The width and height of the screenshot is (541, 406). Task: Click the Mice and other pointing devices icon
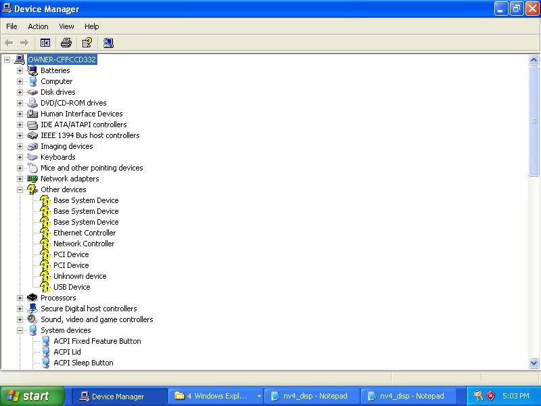pos(32,168)
